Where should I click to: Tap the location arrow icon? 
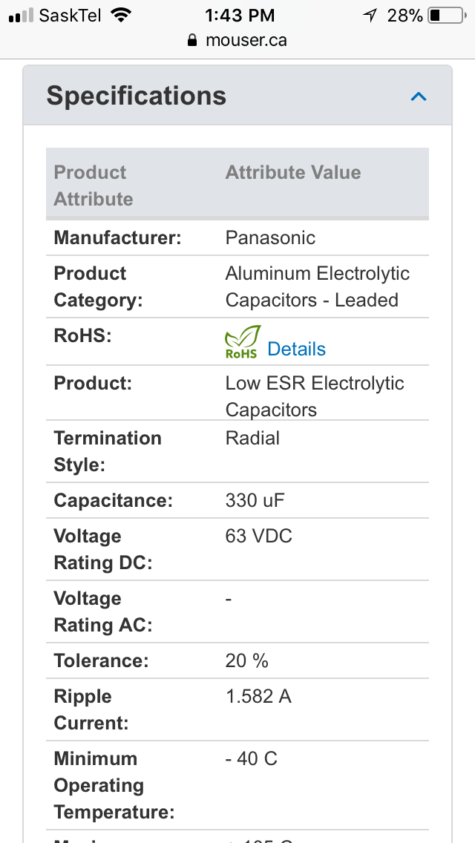(370, 16)
